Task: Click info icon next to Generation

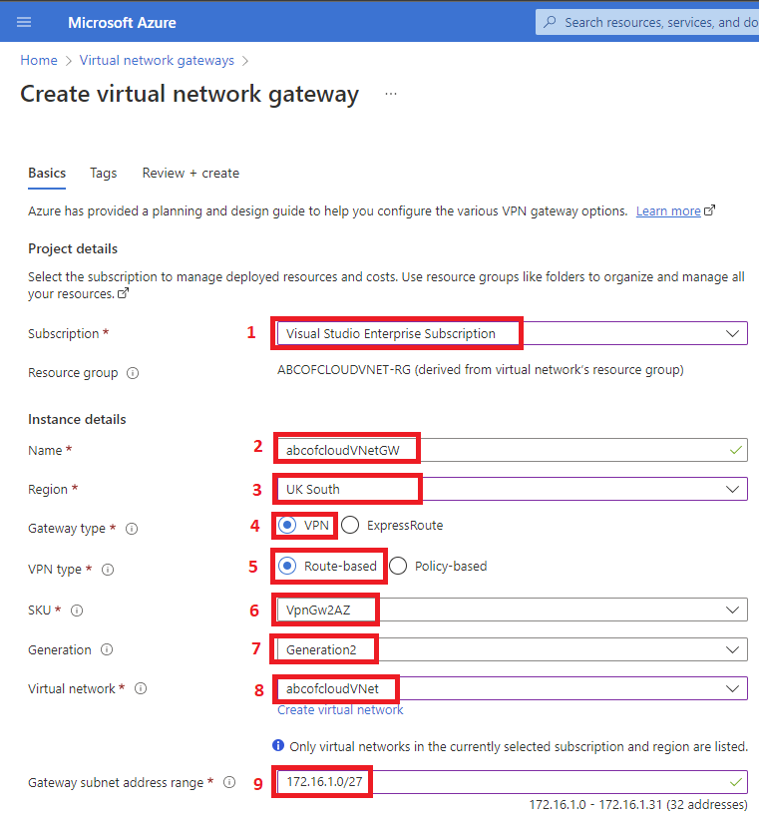Action: [x=107, y=650]
